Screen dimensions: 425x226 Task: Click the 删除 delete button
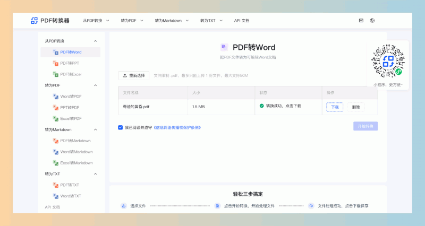pos(356,107)
